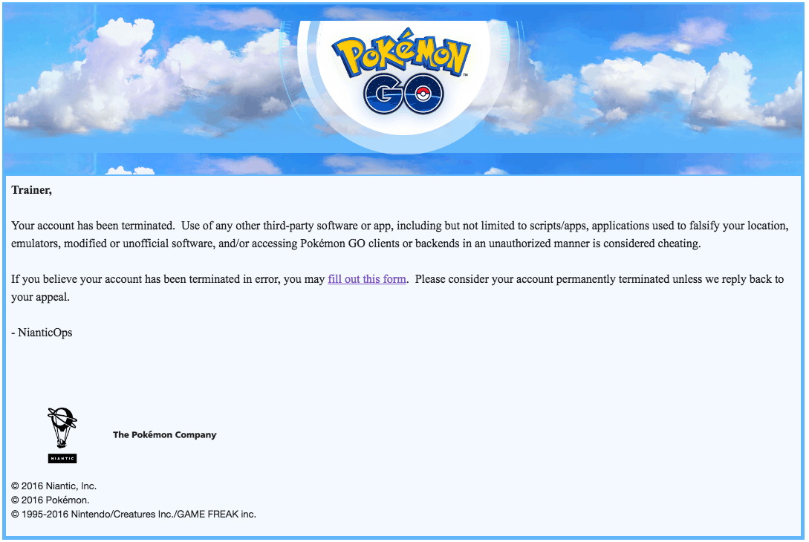Click 'is considered cheating' phrase

coord(646,244)
